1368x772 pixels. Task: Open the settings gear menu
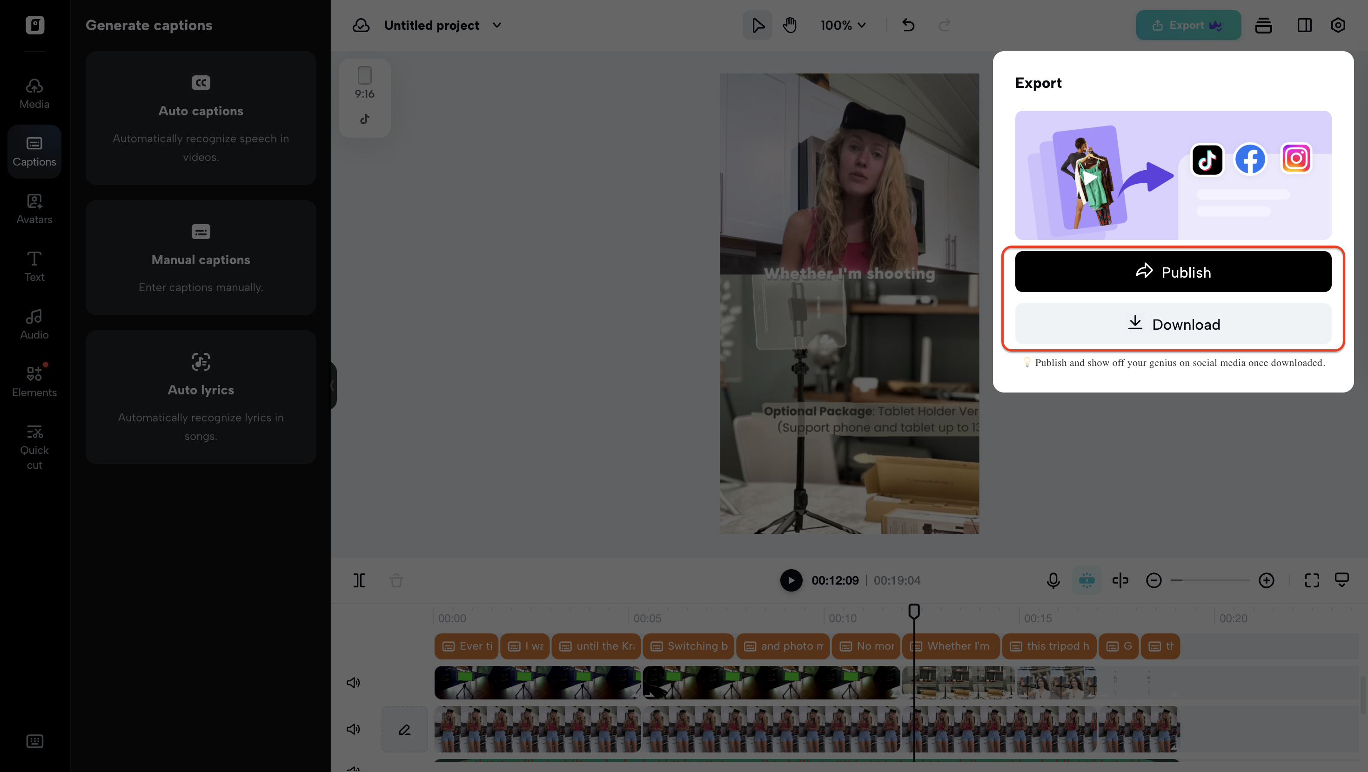point(1338,25)
